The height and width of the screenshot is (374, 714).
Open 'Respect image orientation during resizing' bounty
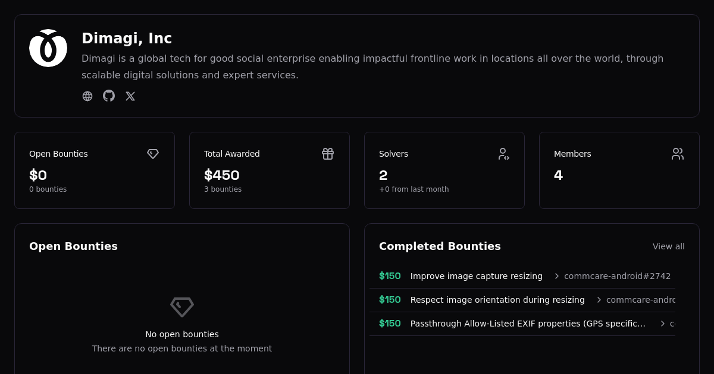pyautogui.click(x=497, y=300)
